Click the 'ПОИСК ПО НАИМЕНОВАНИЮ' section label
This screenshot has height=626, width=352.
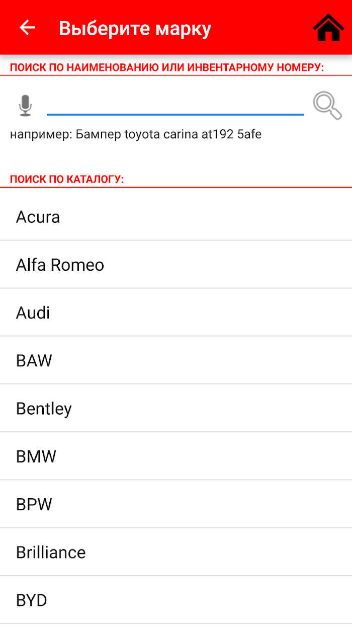coord(167,67)
